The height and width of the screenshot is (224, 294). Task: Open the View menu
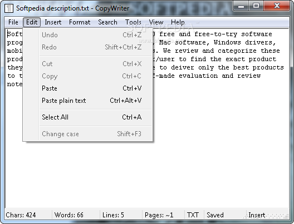click(x=156, y=22)
